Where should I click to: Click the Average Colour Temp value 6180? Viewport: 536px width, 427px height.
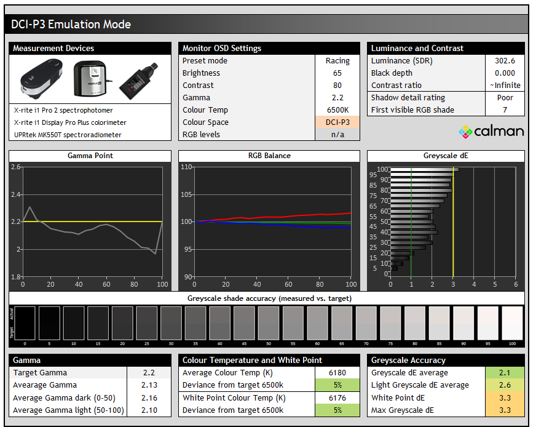(336, 373)
